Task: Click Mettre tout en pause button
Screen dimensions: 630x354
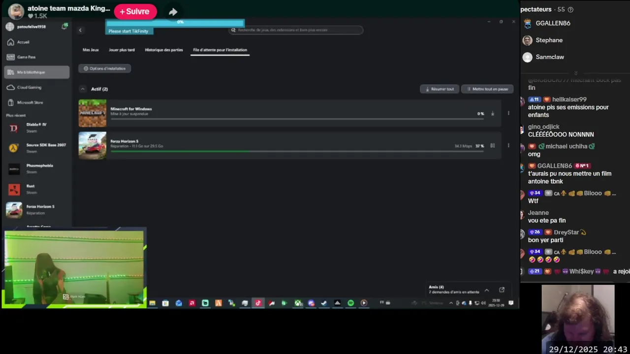Action: pyautogui.click(x=487, y=89)
